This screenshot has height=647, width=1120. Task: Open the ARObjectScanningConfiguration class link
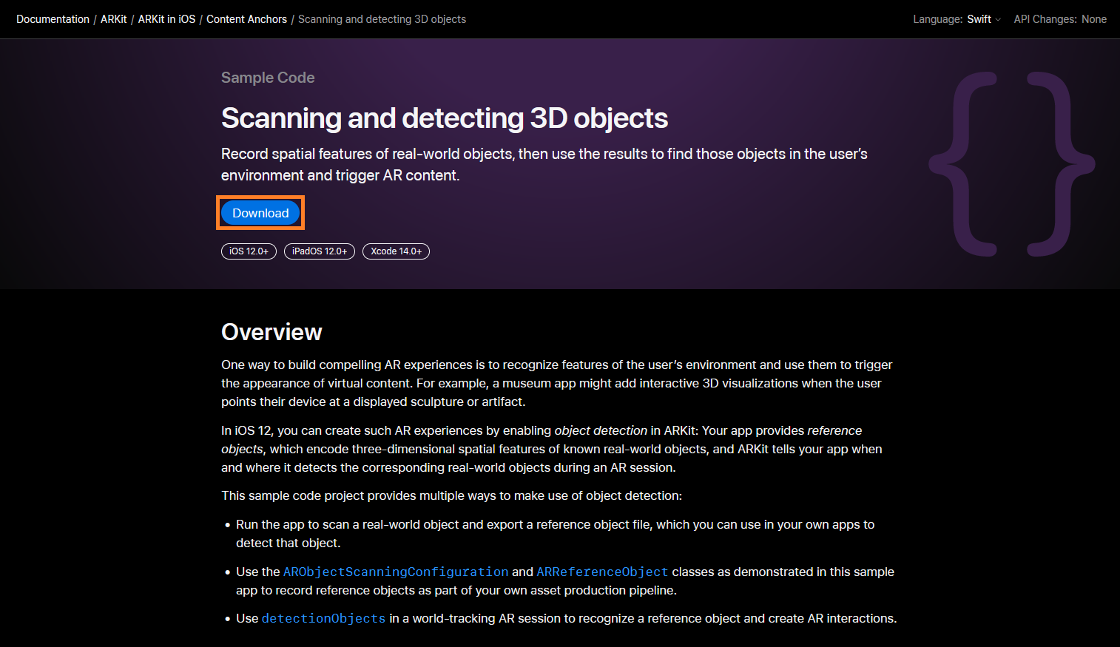pos(396,572)
